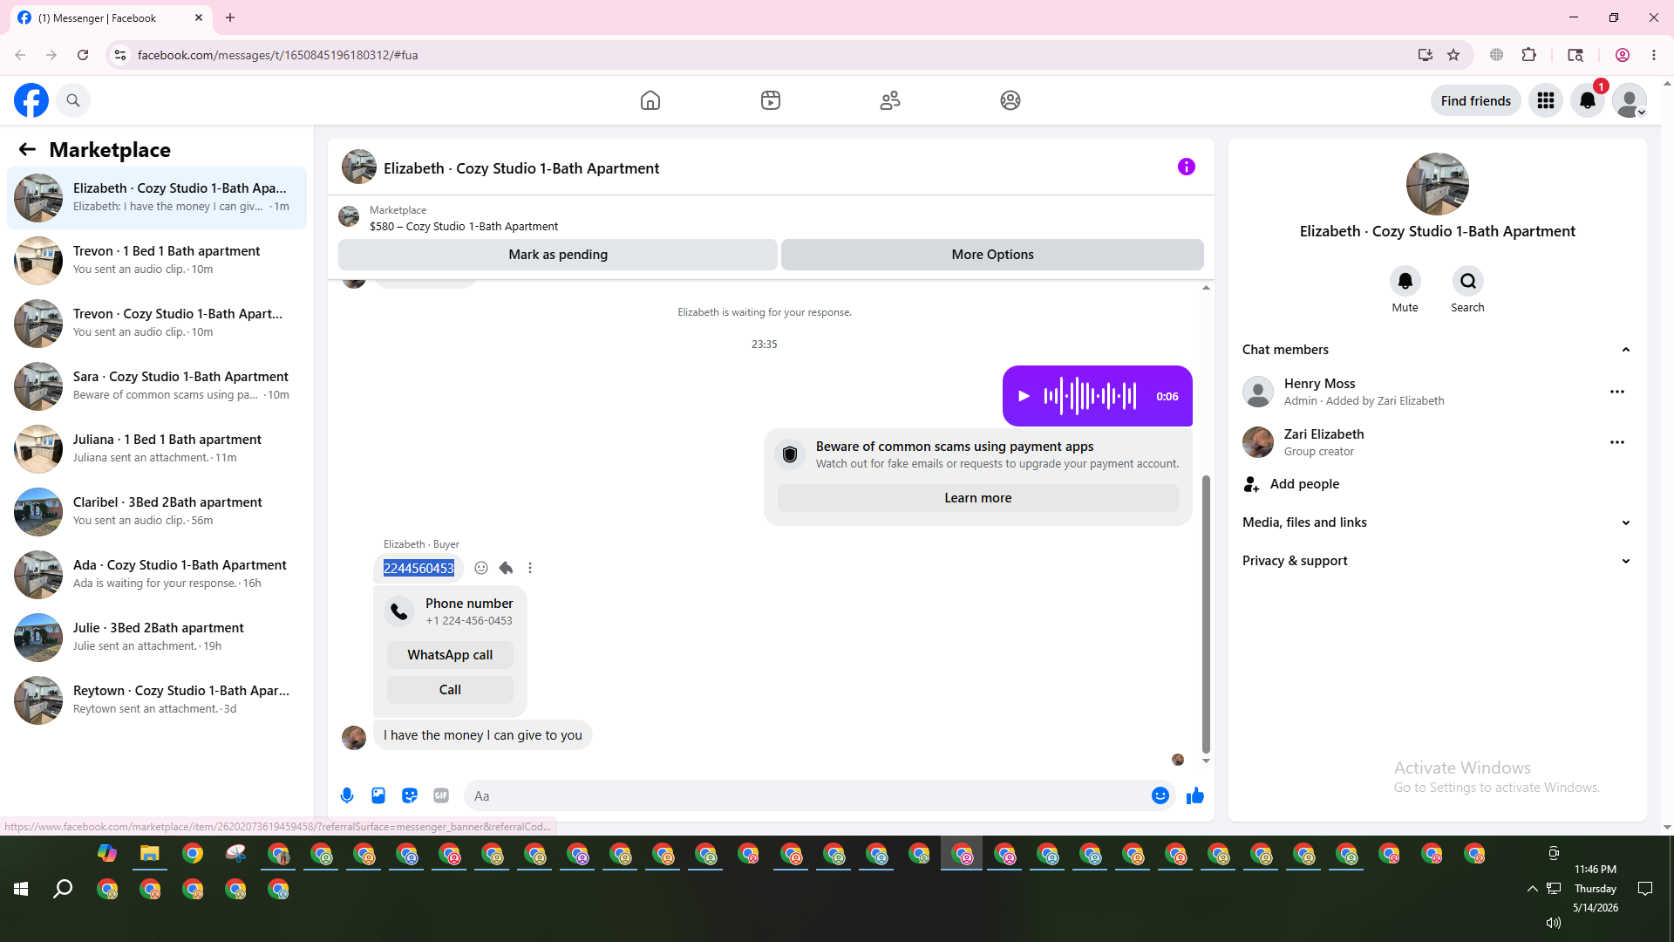Mark the listing as pending
The width and height of the screenshot is (1674, 942).
pos(558,255)
